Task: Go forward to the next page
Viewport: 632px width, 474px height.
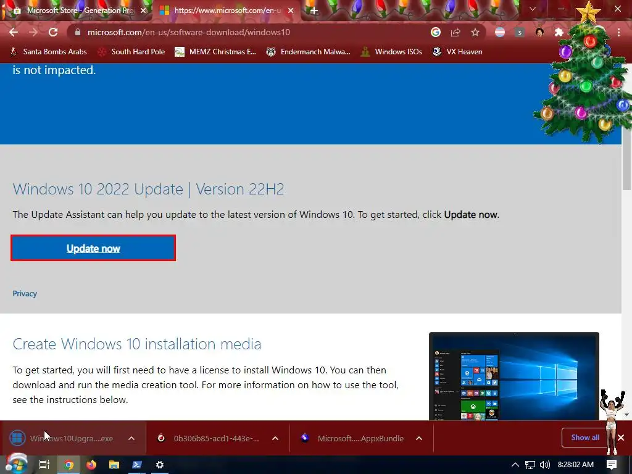Action: tap(33, 32)
